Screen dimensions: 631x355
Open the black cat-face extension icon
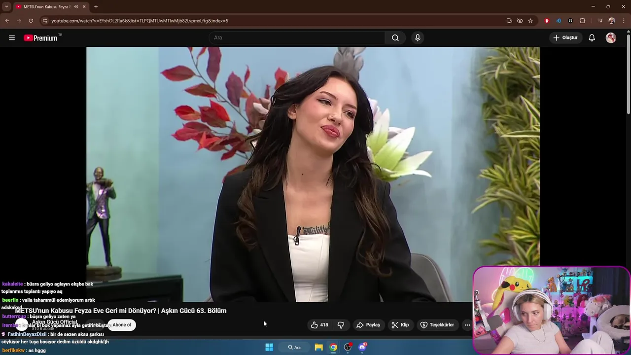coord(570,21)
